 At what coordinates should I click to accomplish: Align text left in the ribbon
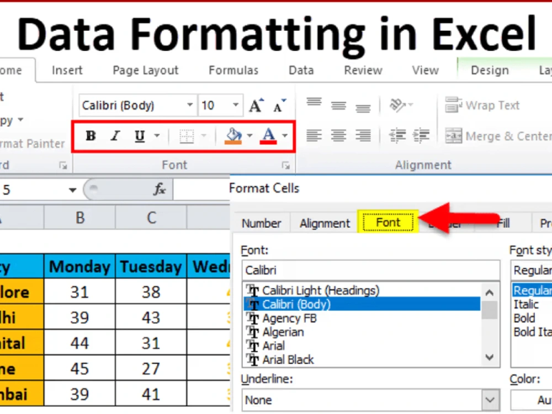pyautogui.click(x=314, y=136)
